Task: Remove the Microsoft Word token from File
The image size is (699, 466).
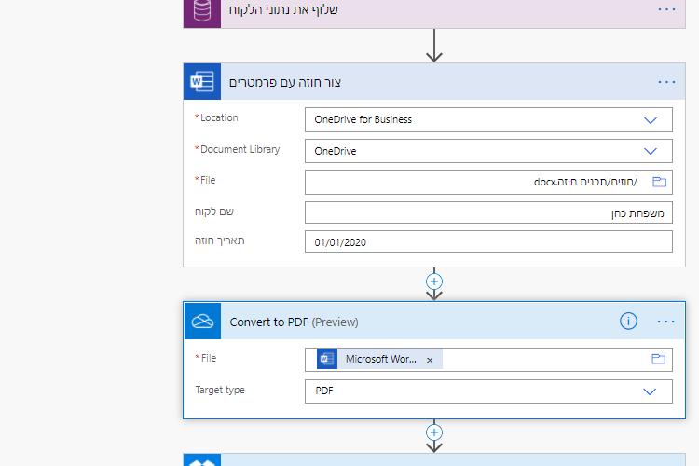Action: (x=430, y=360)
